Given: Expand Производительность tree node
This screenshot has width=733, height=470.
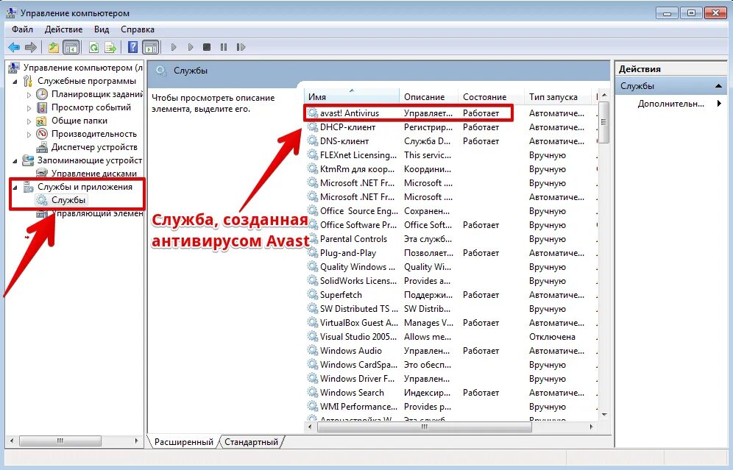Looking at the screenshot, I should click(29, 135).
